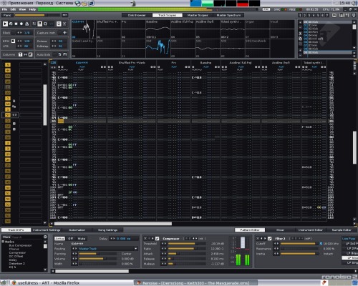Set track state to Active
This screenshot has height=286, width=358.
[x=59, y=238]
